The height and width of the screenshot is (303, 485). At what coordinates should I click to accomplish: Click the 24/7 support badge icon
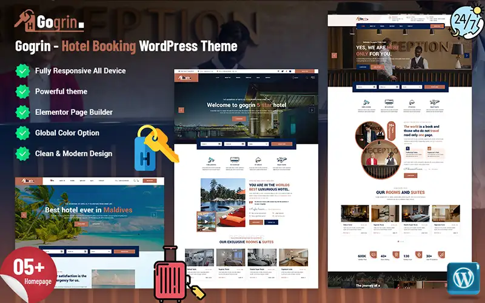pyautogui.click(x=467, y=21)
